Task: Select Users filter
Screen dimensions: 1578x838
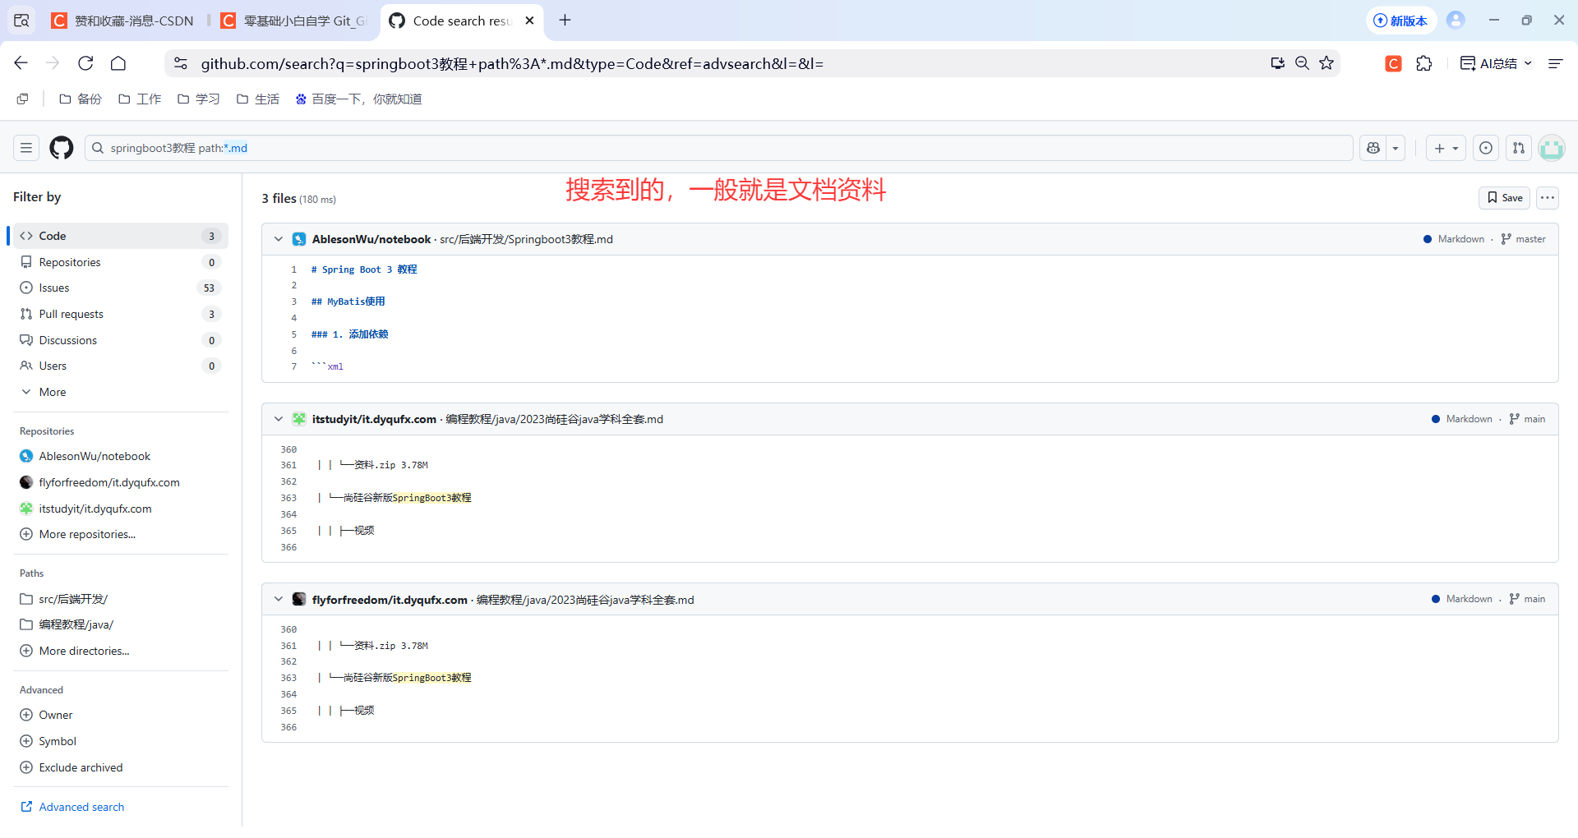Action: click(x=121, y=366)
